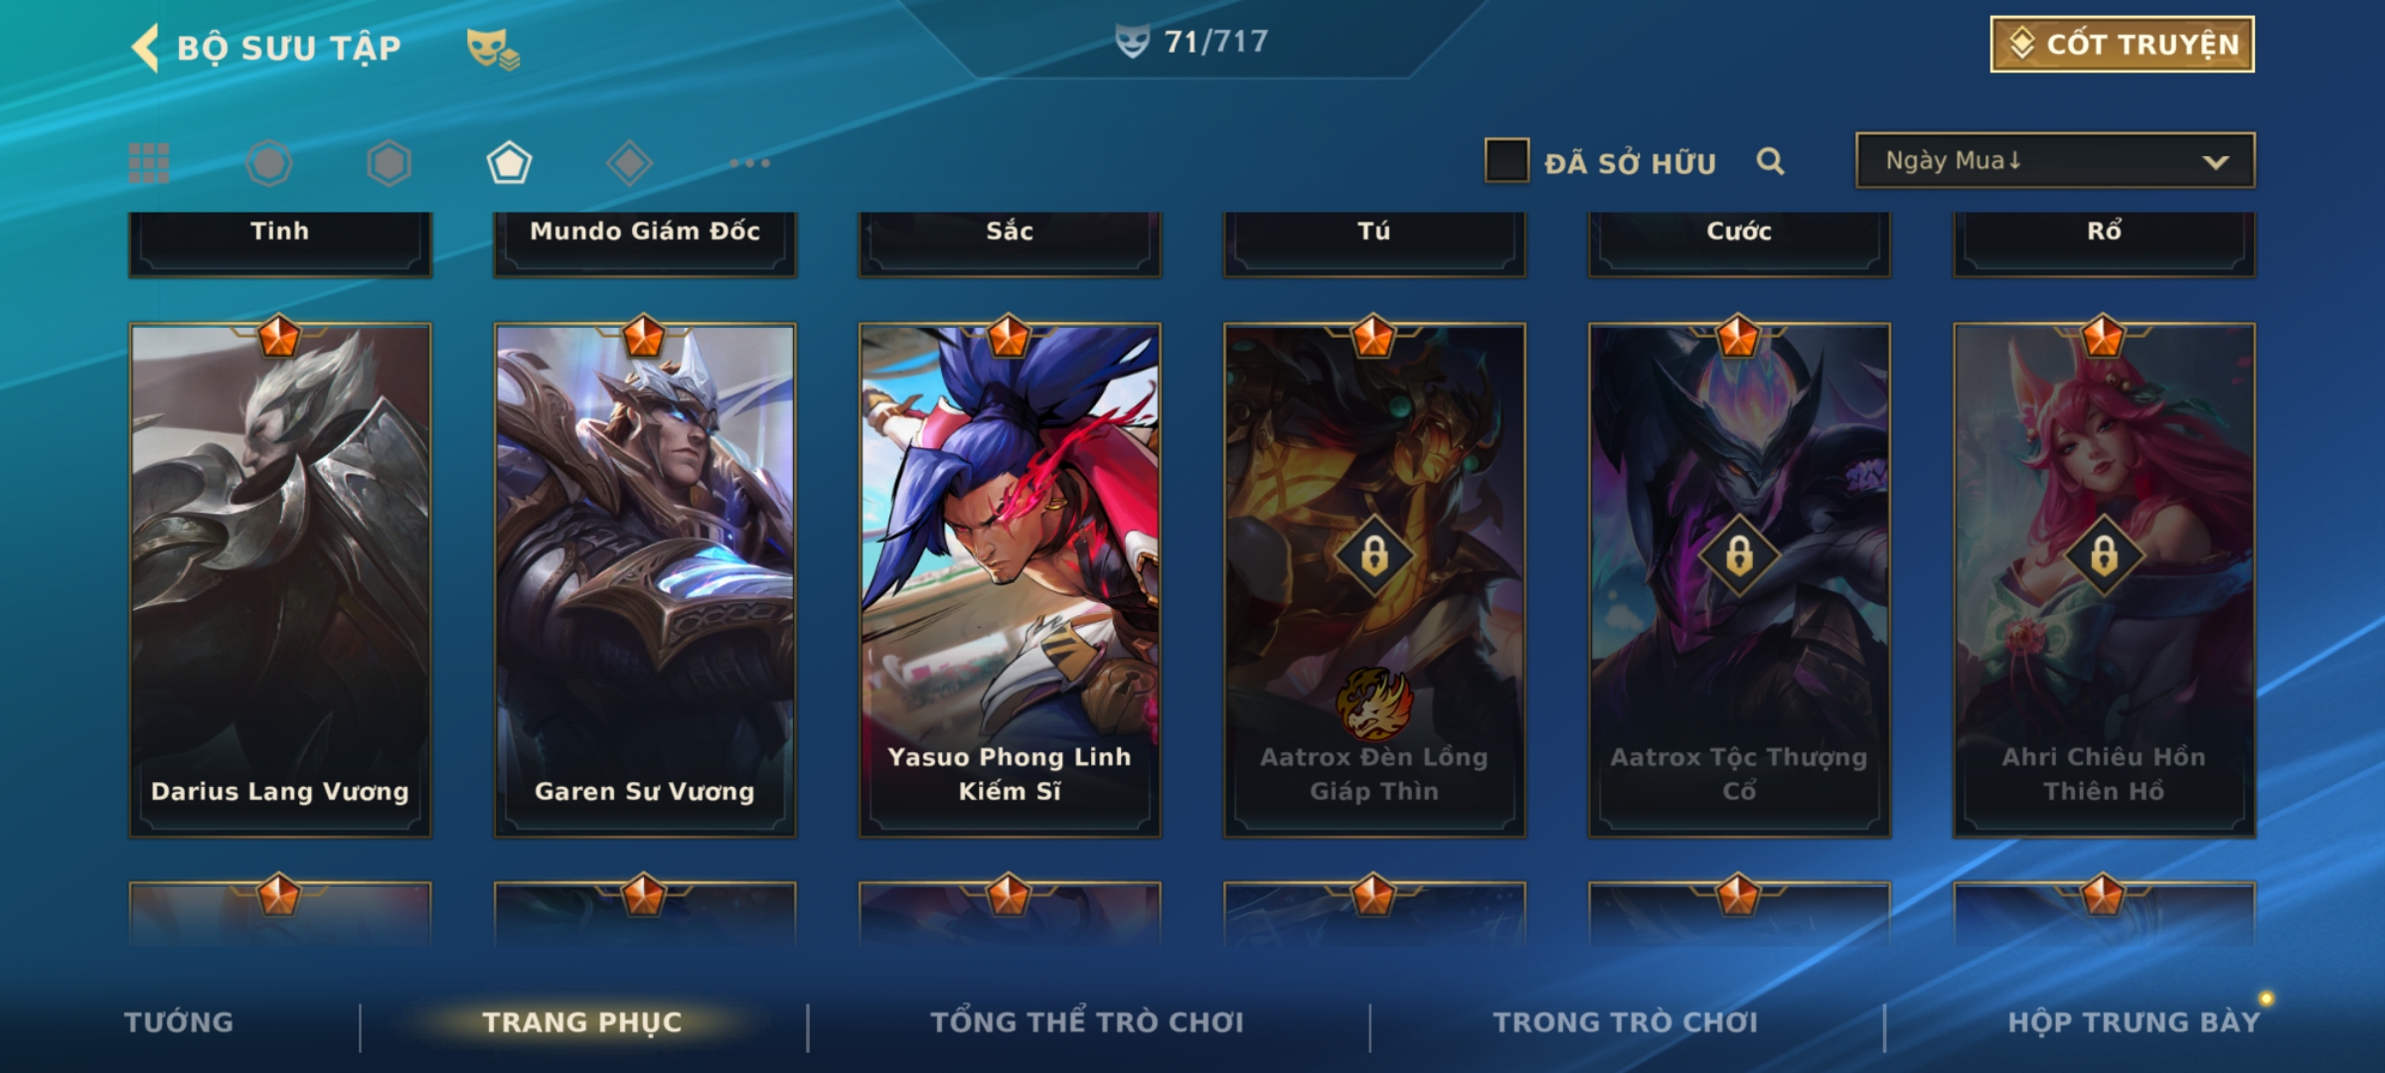
Task: Tick the Đã Sở Hữu checkbox
Action: pos(1507,160)
